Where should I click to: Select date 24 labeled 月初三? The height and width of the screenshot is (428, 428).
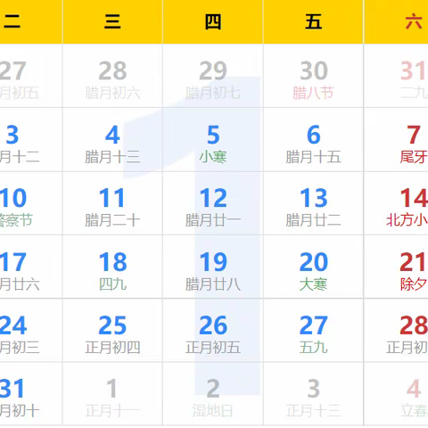[31, 330]
